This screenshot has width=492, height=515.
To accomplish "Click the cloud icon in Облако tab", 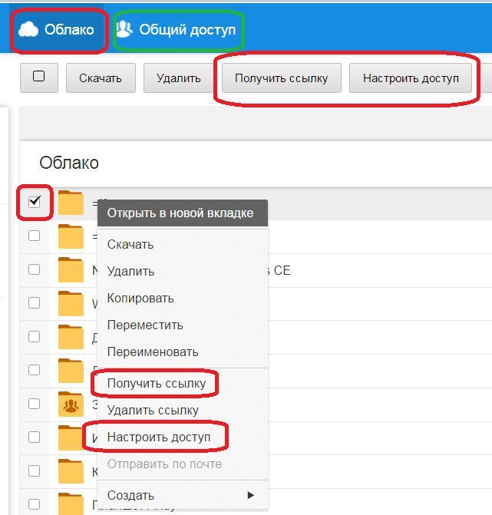I will pos(28,29).
